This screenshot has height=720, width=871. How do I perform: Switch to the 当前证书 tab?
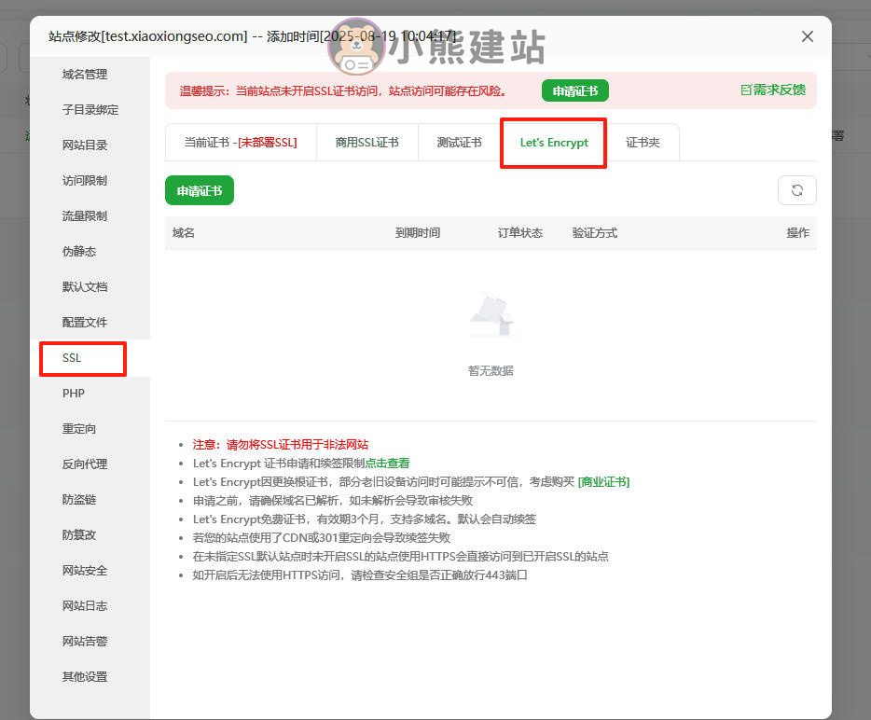240,143
